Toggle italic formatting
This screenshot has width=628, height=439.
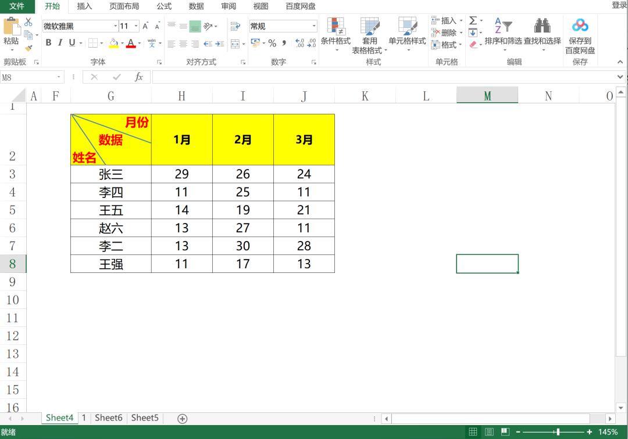[60, 43]
